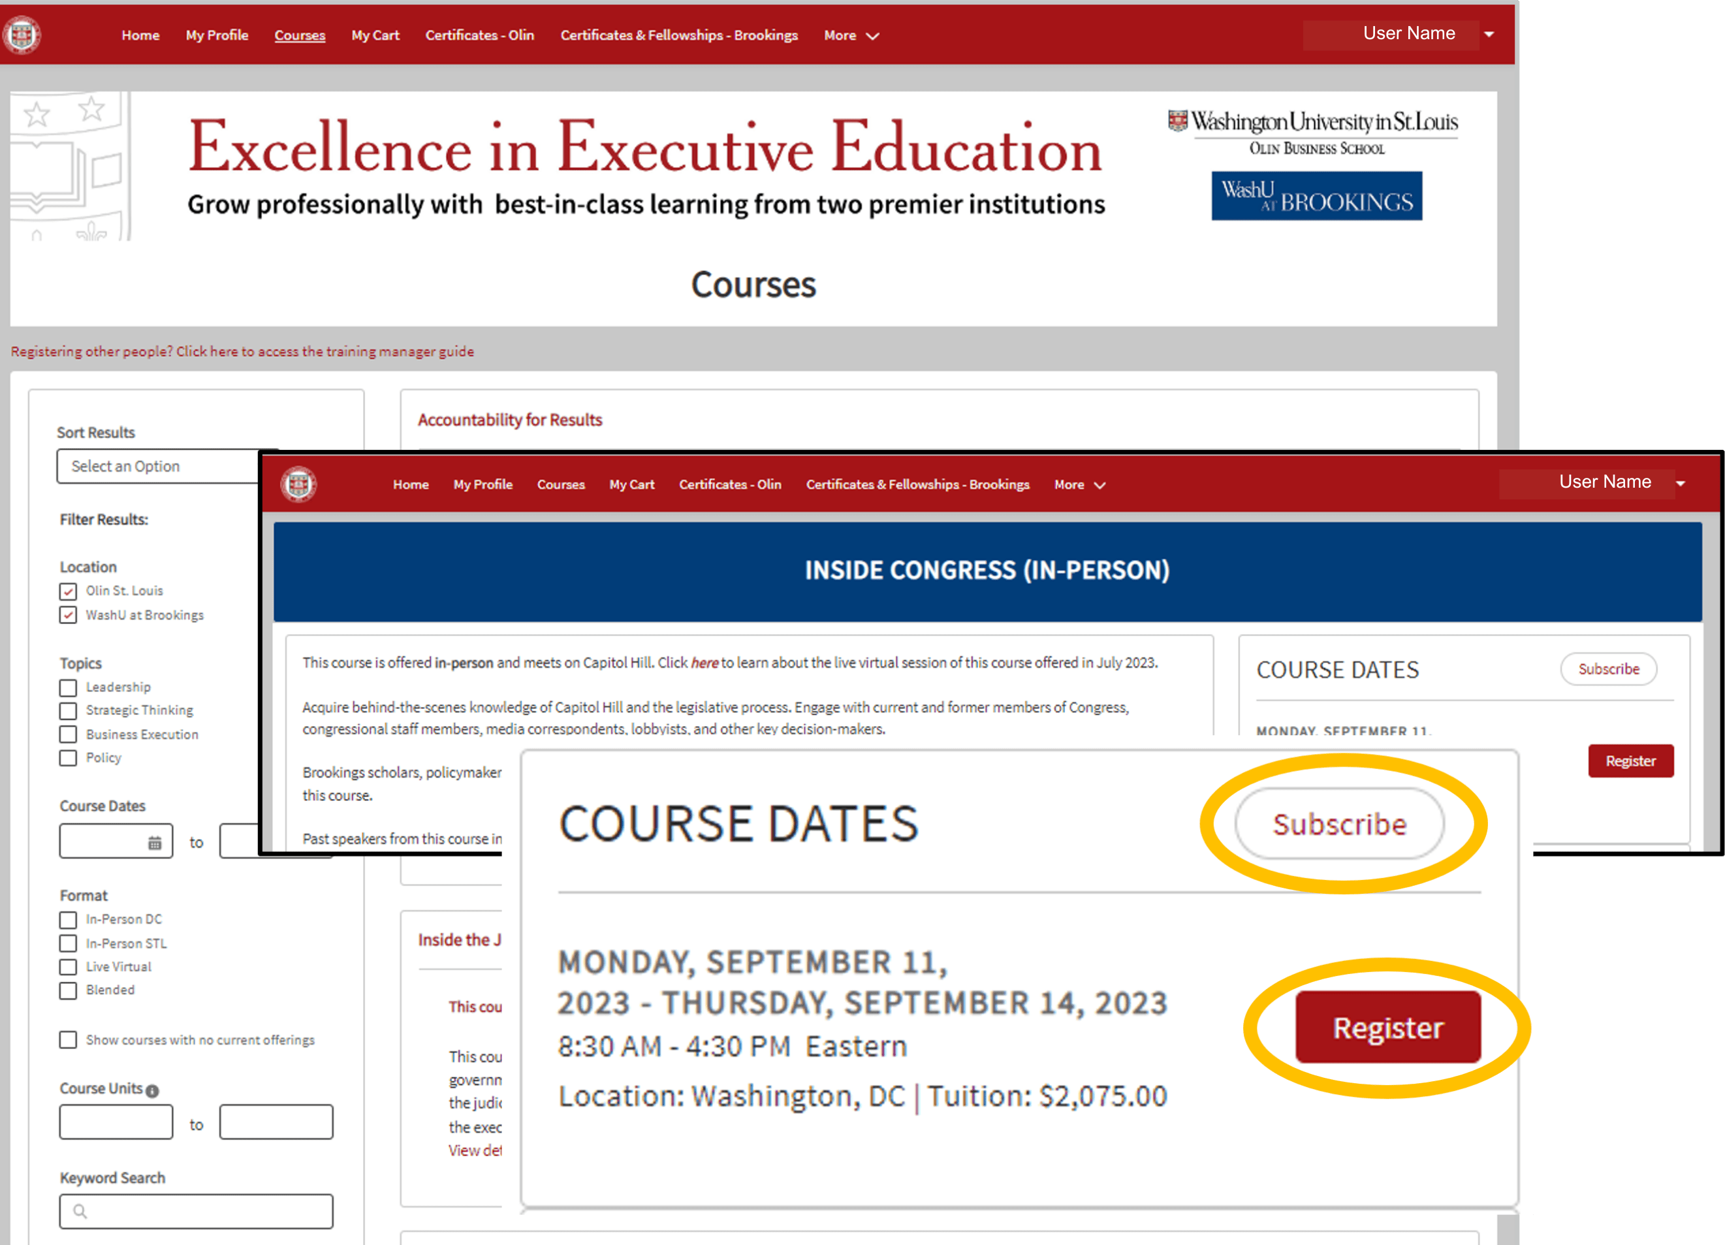The image size is (1725, 1245).
Task: Click the calendar icon in Course Dates field
Action: (x=154, y=843)
